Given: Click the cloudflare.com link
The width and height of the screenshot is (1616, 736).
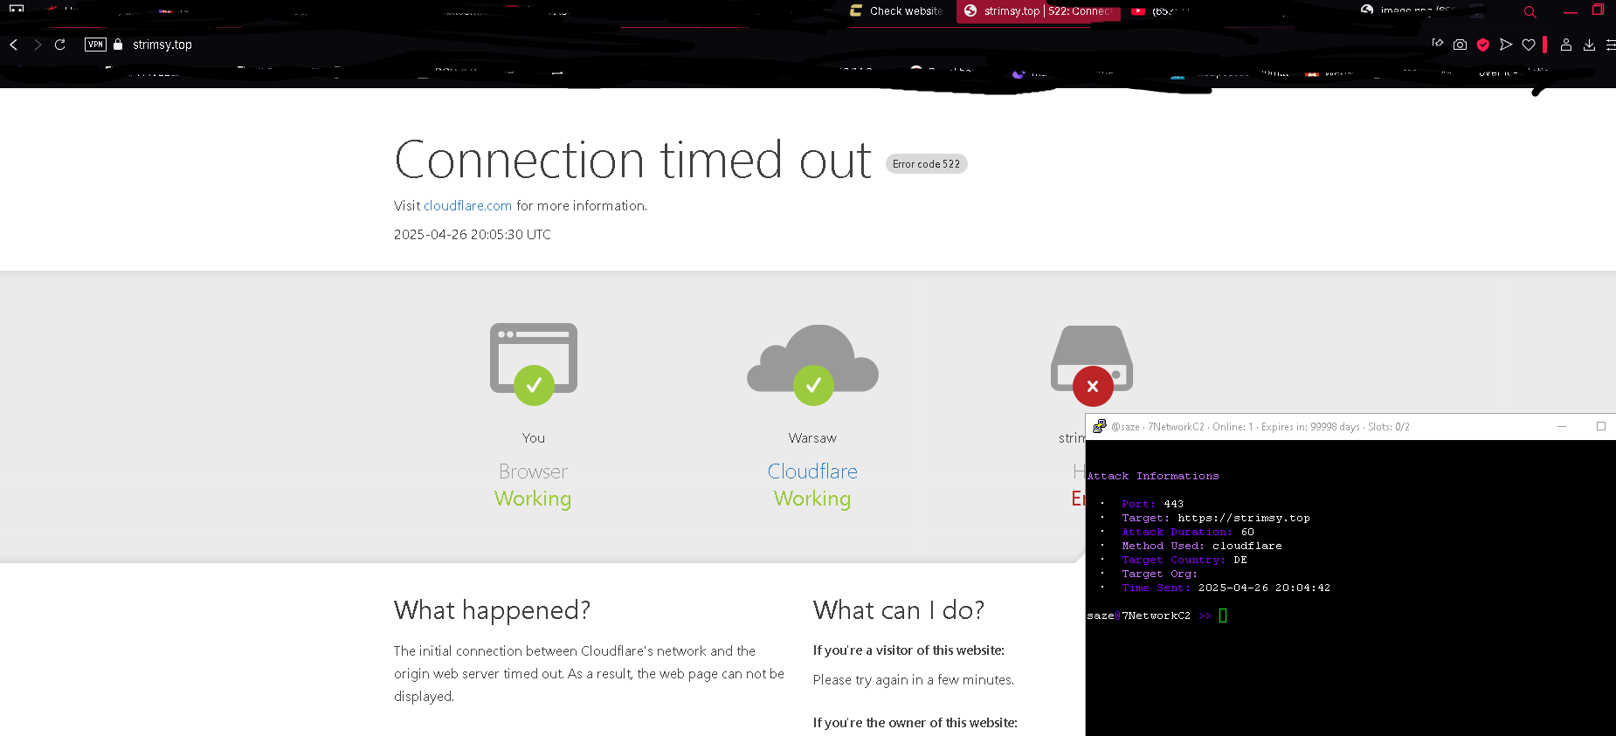Looking at the screenshot, I should 467,206.
